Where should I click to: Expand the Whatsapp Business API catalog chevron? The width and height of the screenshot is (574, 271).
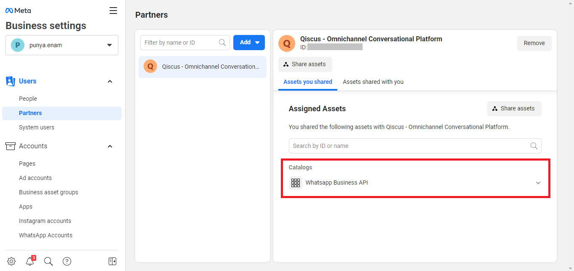click(538, 183)
